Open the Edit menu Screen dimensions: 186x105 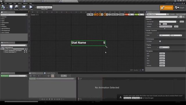[x=6, y=3]
